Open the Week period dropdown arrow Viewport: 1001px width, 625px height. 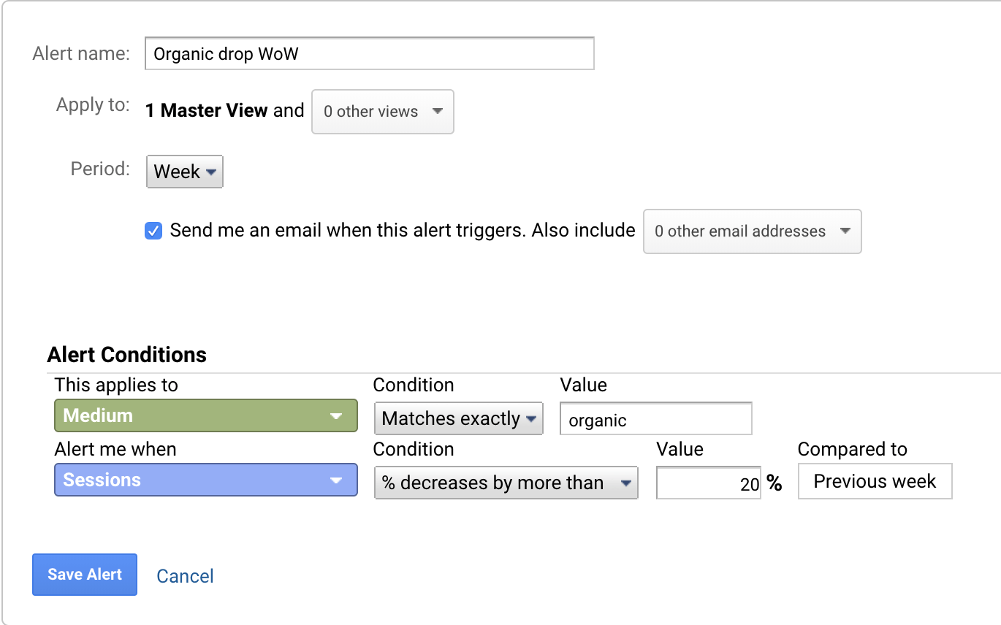point(211,172)
